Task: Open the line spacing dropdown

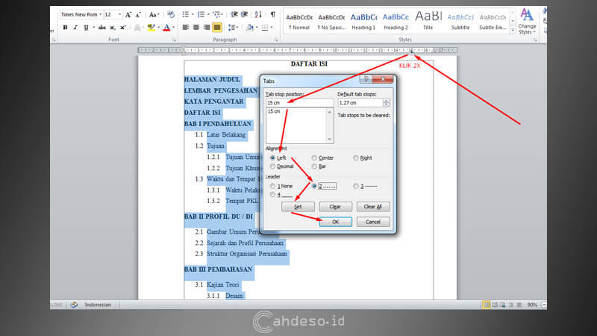Action: 233,28
